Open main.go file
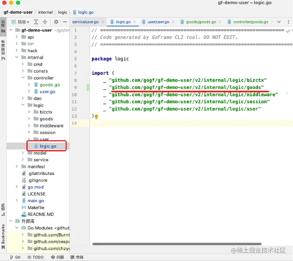This screenshot has width=293, height=261. (x=36, y=201)
